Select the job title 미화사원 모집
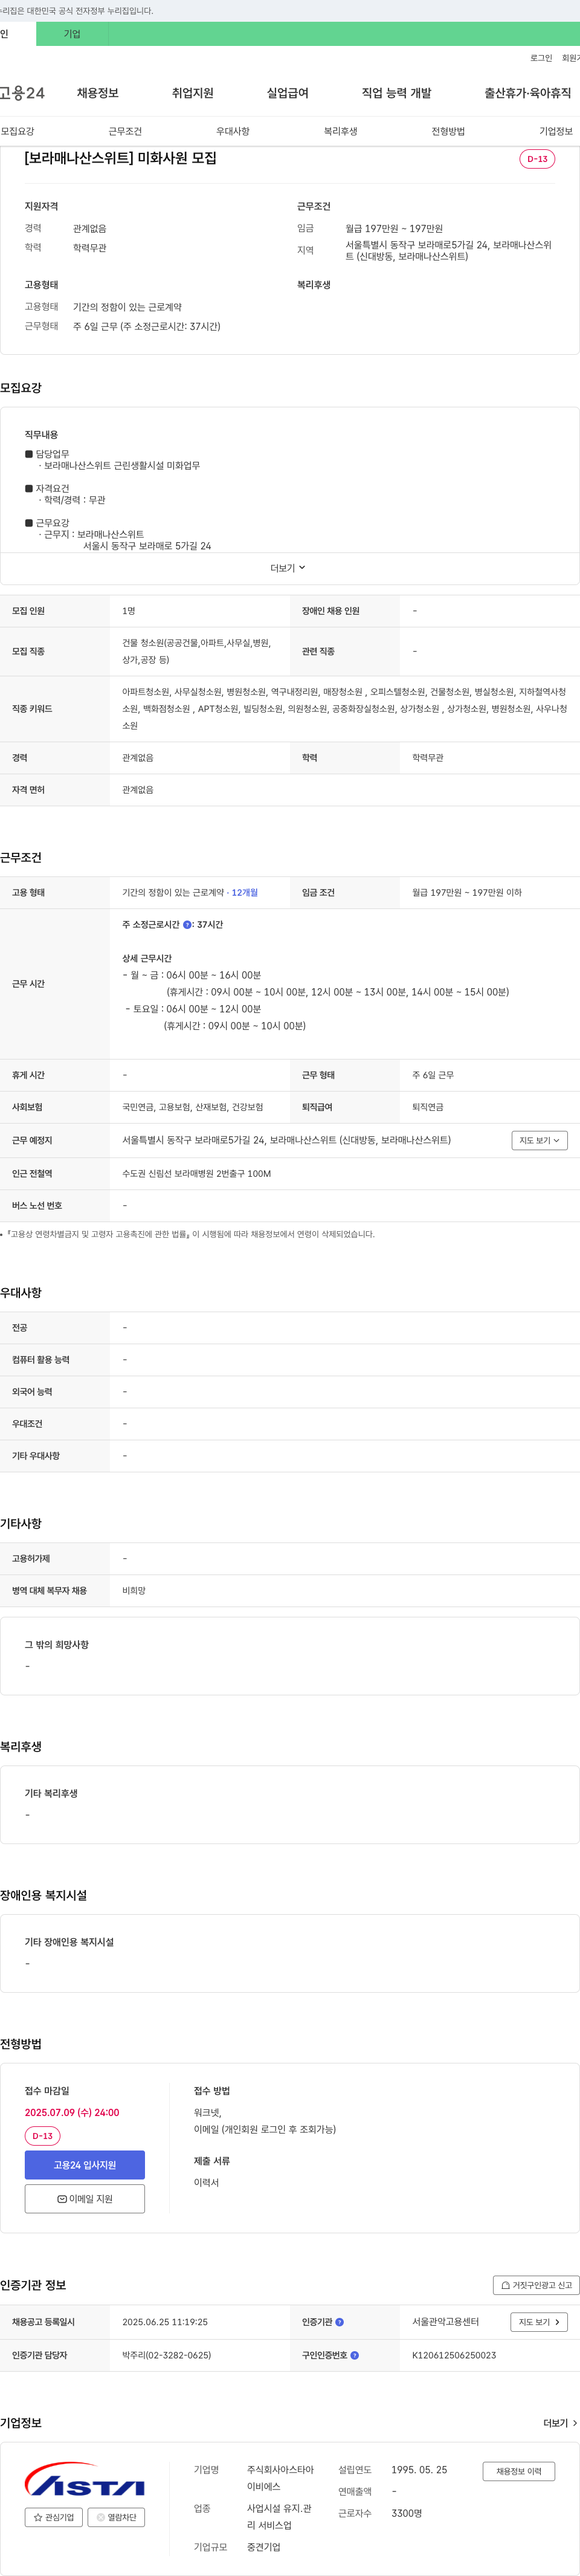The height and width of the screenshot is (2576, 580). tap(120, 158)
